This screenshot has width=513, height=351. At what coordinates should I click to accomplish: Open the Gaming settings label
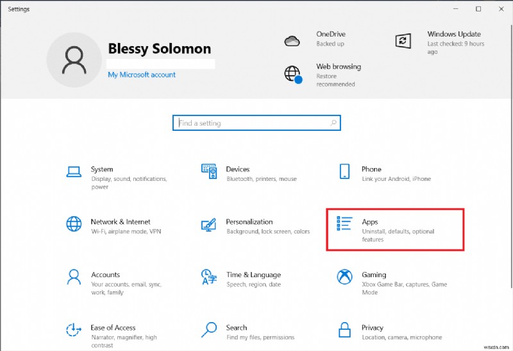[x=374, y=275]
